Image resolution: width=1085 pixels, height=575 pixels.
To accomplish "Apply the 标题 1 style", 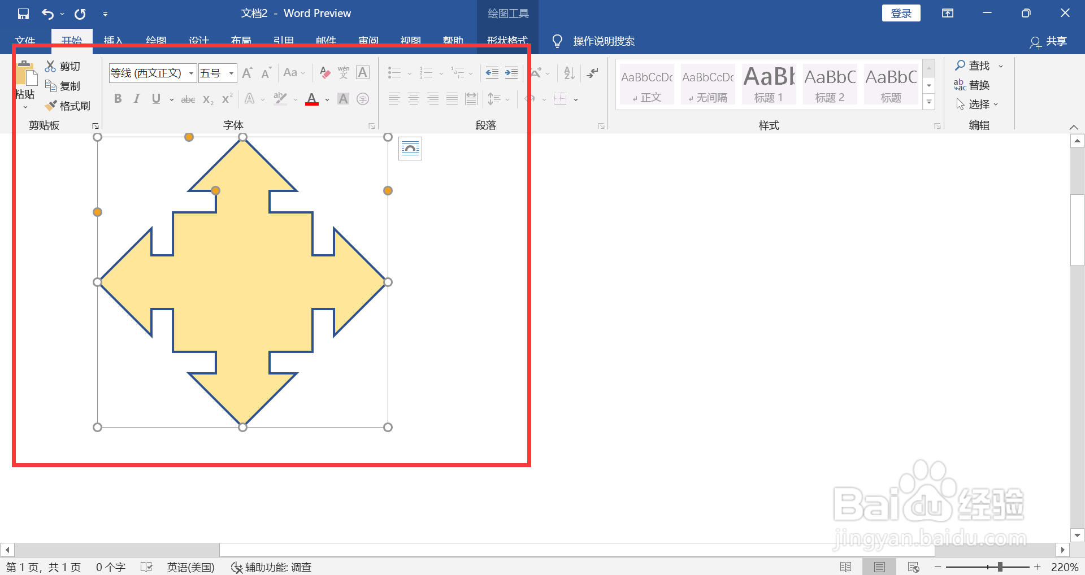I will 769,85.
